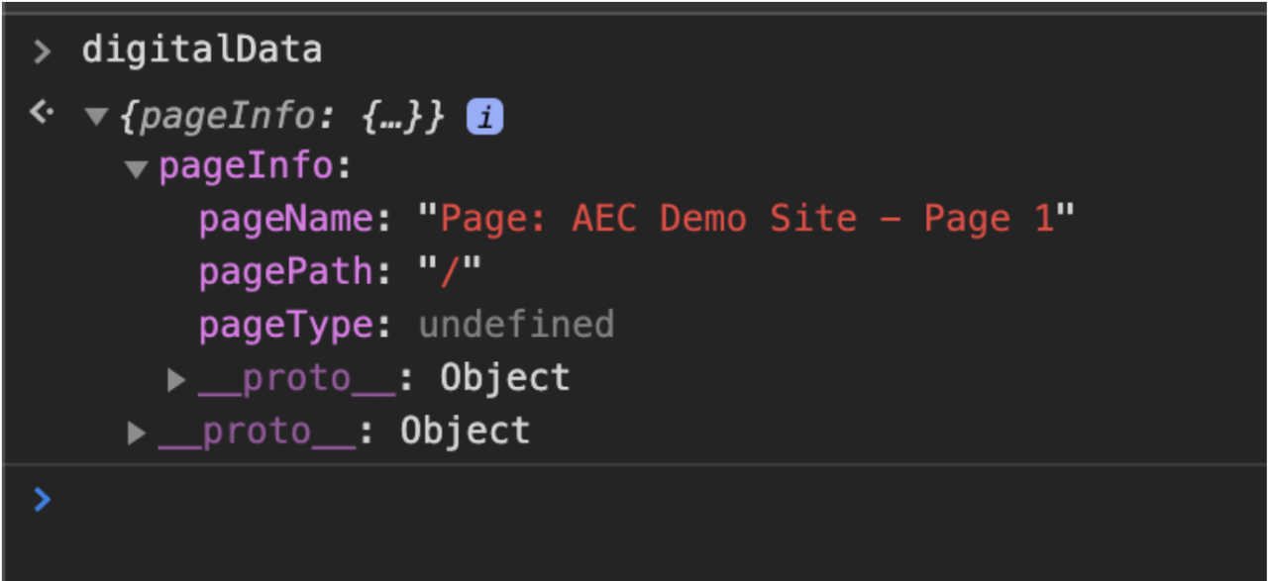Click the gray input chevron before digitalData
This screenshot has height=581, width=1268.
coord(42,51)
